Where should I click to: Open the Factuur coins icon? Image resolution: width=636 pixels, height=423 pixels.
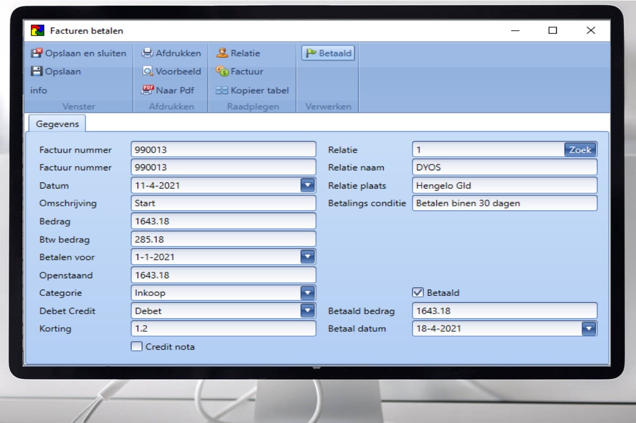point(223,71)
